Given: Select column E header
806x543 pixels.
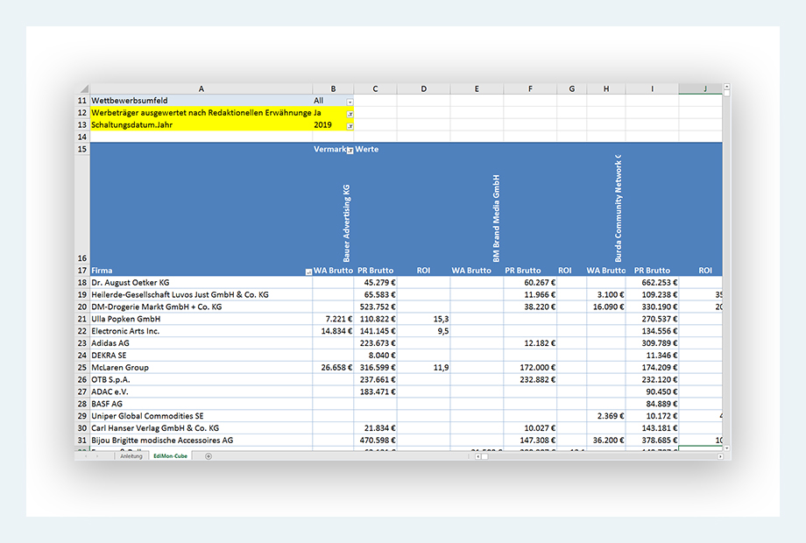Looking at the screenshot, I should click(477, 88).
